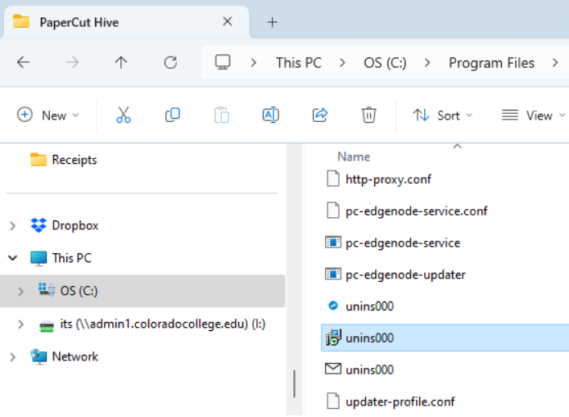The height and width of the screenshot is (417, 569).
Task: Click the Copy icon in toolbar
Action: (173, 116)
